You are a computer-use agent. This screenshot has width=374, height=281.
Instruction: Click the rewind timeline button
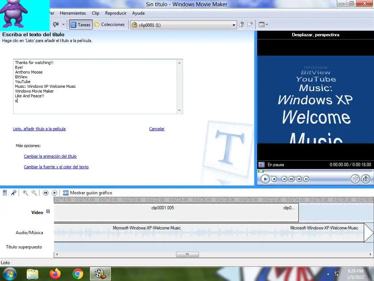tap(46, 193)
